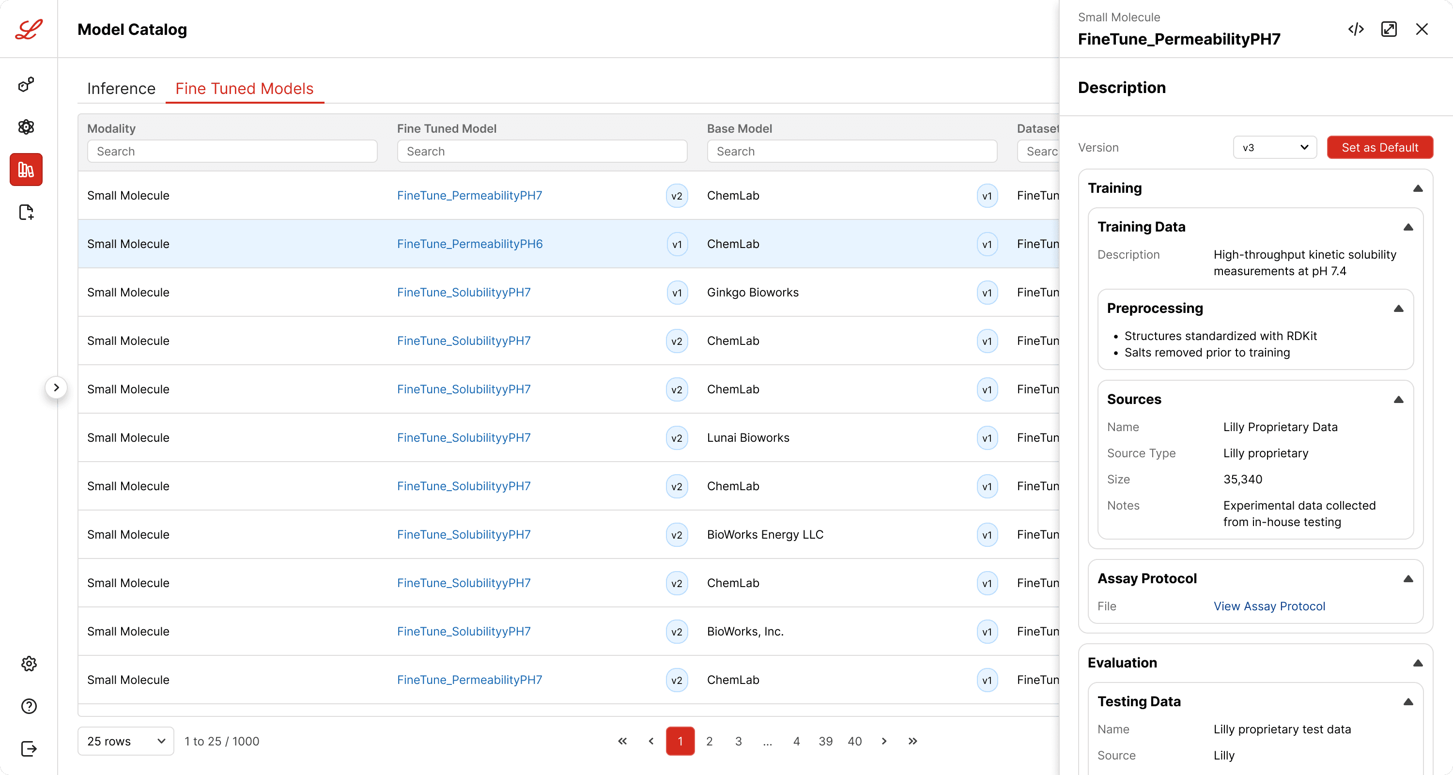Switch to the Inference tab
The image size is (1453, 775).
[x=121, y=89]
